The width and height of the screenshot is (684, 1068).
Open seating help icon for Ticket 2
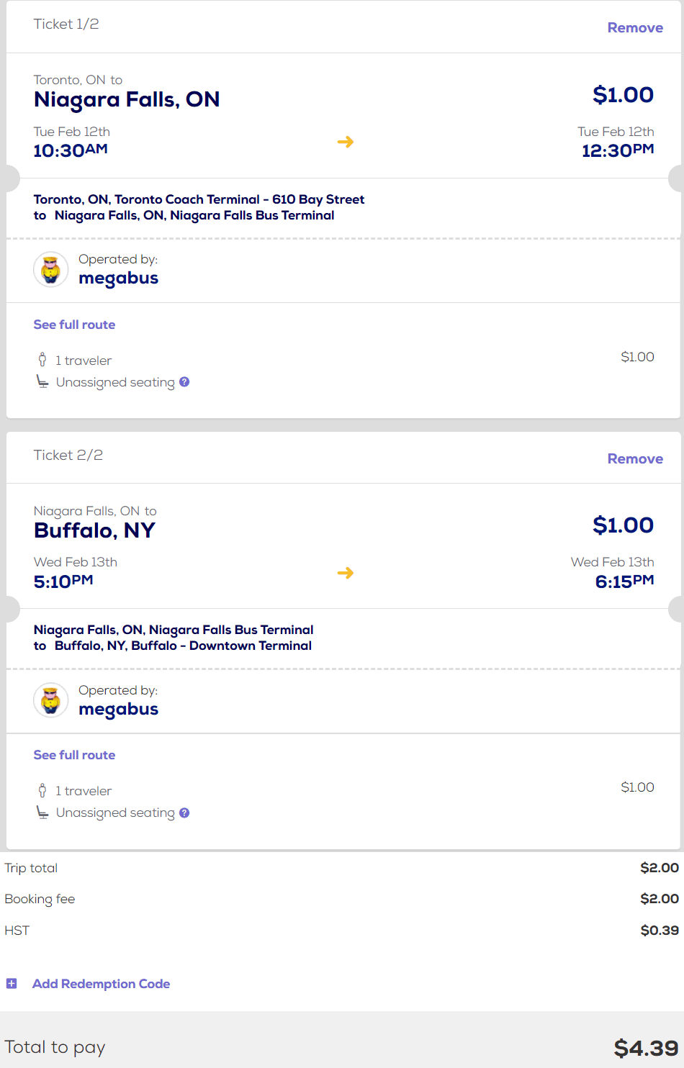click(x=184, y=813)
